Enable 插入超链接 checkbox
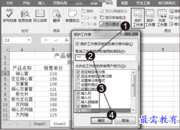 (78, 102)
